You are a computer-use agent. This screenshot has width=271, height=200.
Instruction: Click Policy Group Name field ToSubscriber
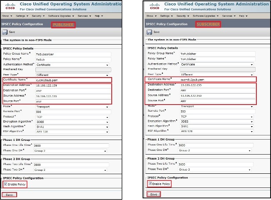(x=73, y=55)
